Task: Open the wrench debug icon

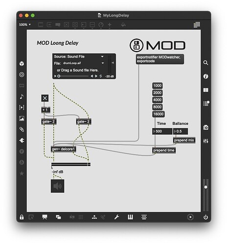Action: coord(116,217)
